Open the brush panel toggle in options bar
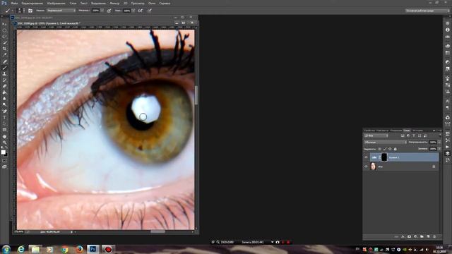 pos(30,11)
